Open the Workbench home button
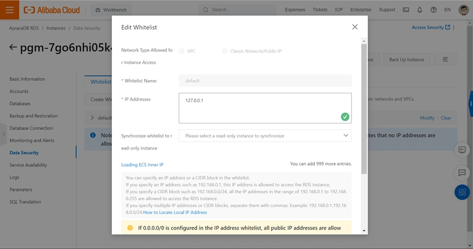 [x=111, y=10]
